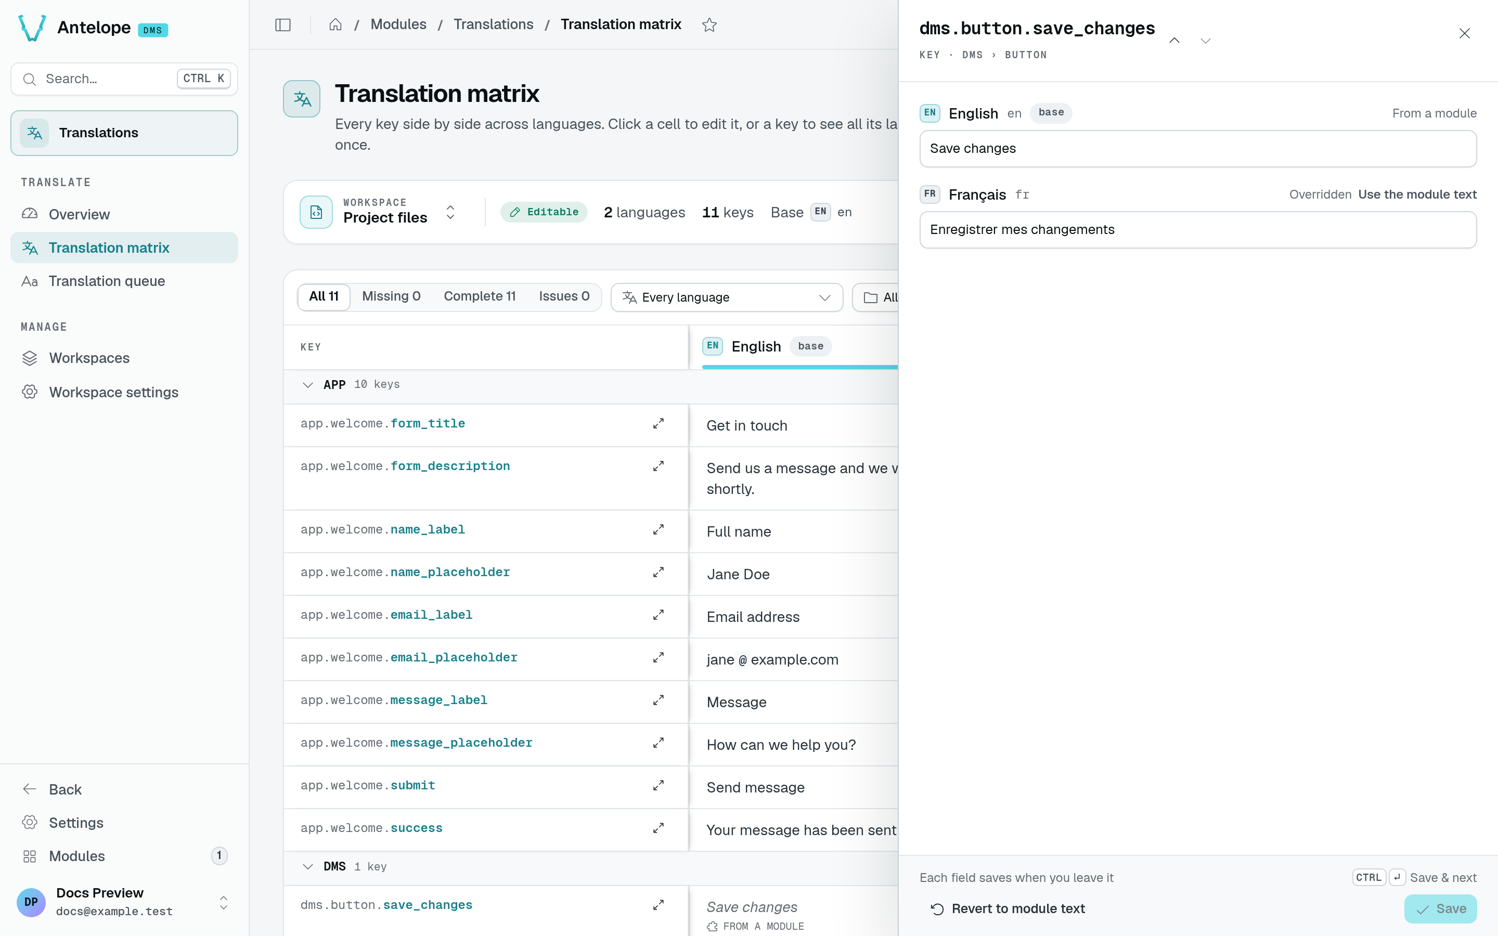This screenshot has width=1498, height=936.
Task: Select the All 11 filter tab
Action: (x=324, y=296)
